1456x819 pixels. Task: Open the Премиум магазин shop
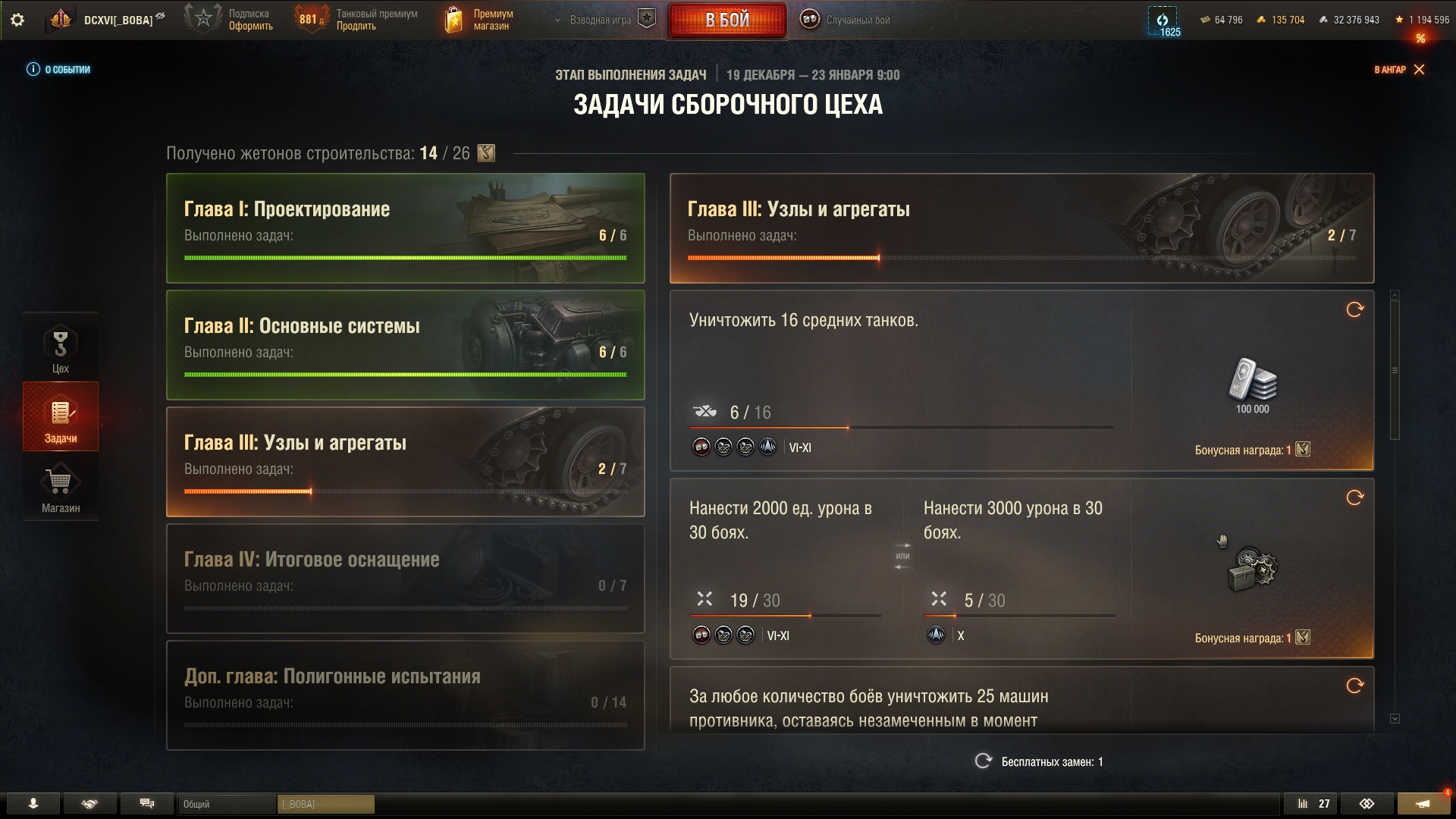point(479,20)
